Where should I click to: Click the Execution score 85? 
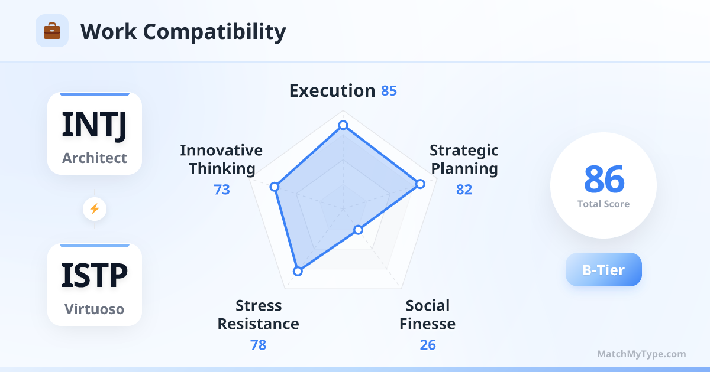[x=389, y=91]
